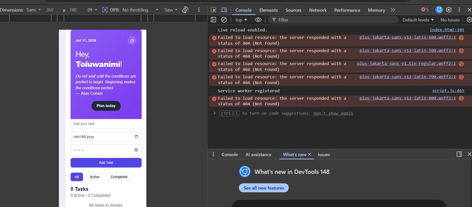Image resolution: width=472 pixels, height=207 pixels.
Task: Switch to the drawer Console tab
Action: 230,155
